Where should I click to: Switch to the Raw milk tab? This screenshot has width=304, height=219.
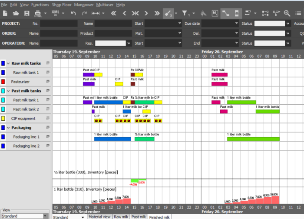tap(121, 217)
